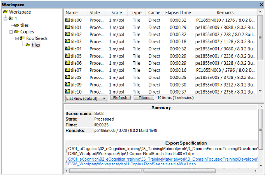This screenshot has width=265, height=175.
Task: Click the selected tiles folder icon under RoofSeeds
Action: (x=28, y=45)
